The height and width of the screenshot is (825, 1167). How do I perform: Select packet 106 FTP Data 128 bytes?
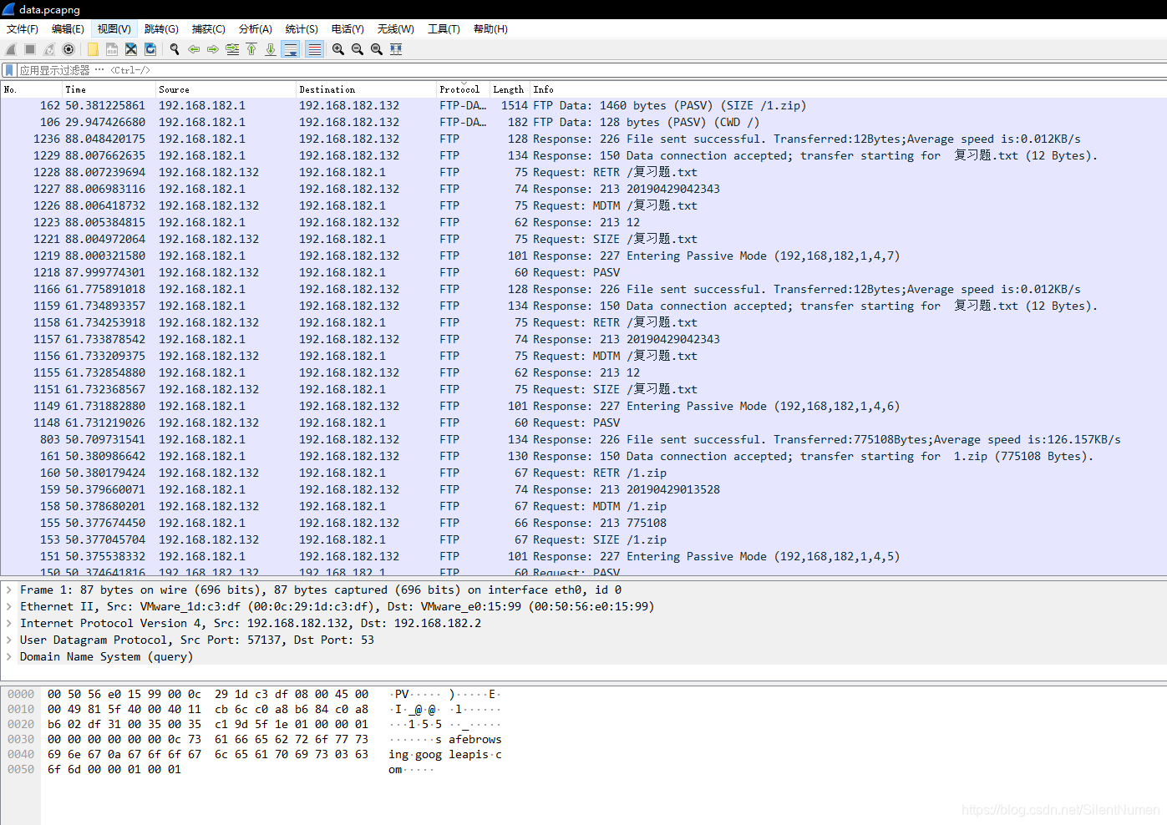tap(583, 122)
